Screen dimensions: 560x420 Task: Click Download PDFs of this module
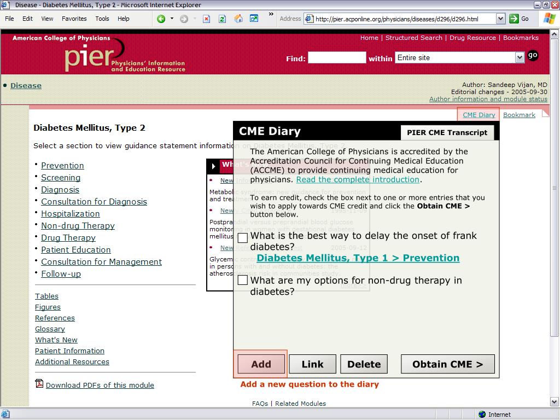tap(100, 385)
